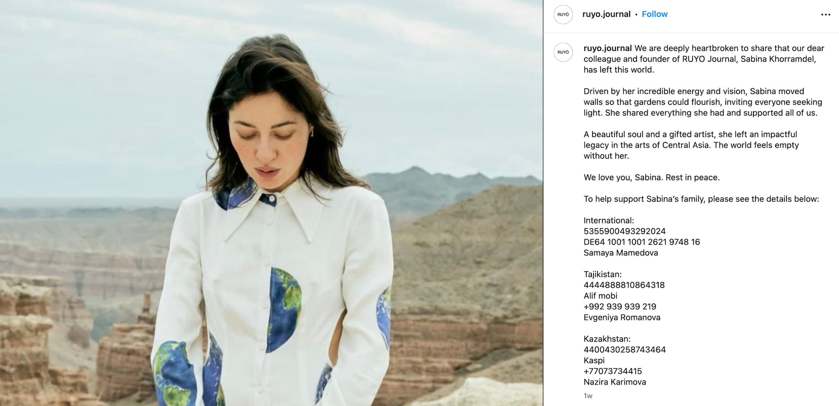Image resolution: width=839 pixels, height=406 pixels.
Task: Select the Kazakhstan card number 4400430258743464
Action: click(x=625, y=350)
